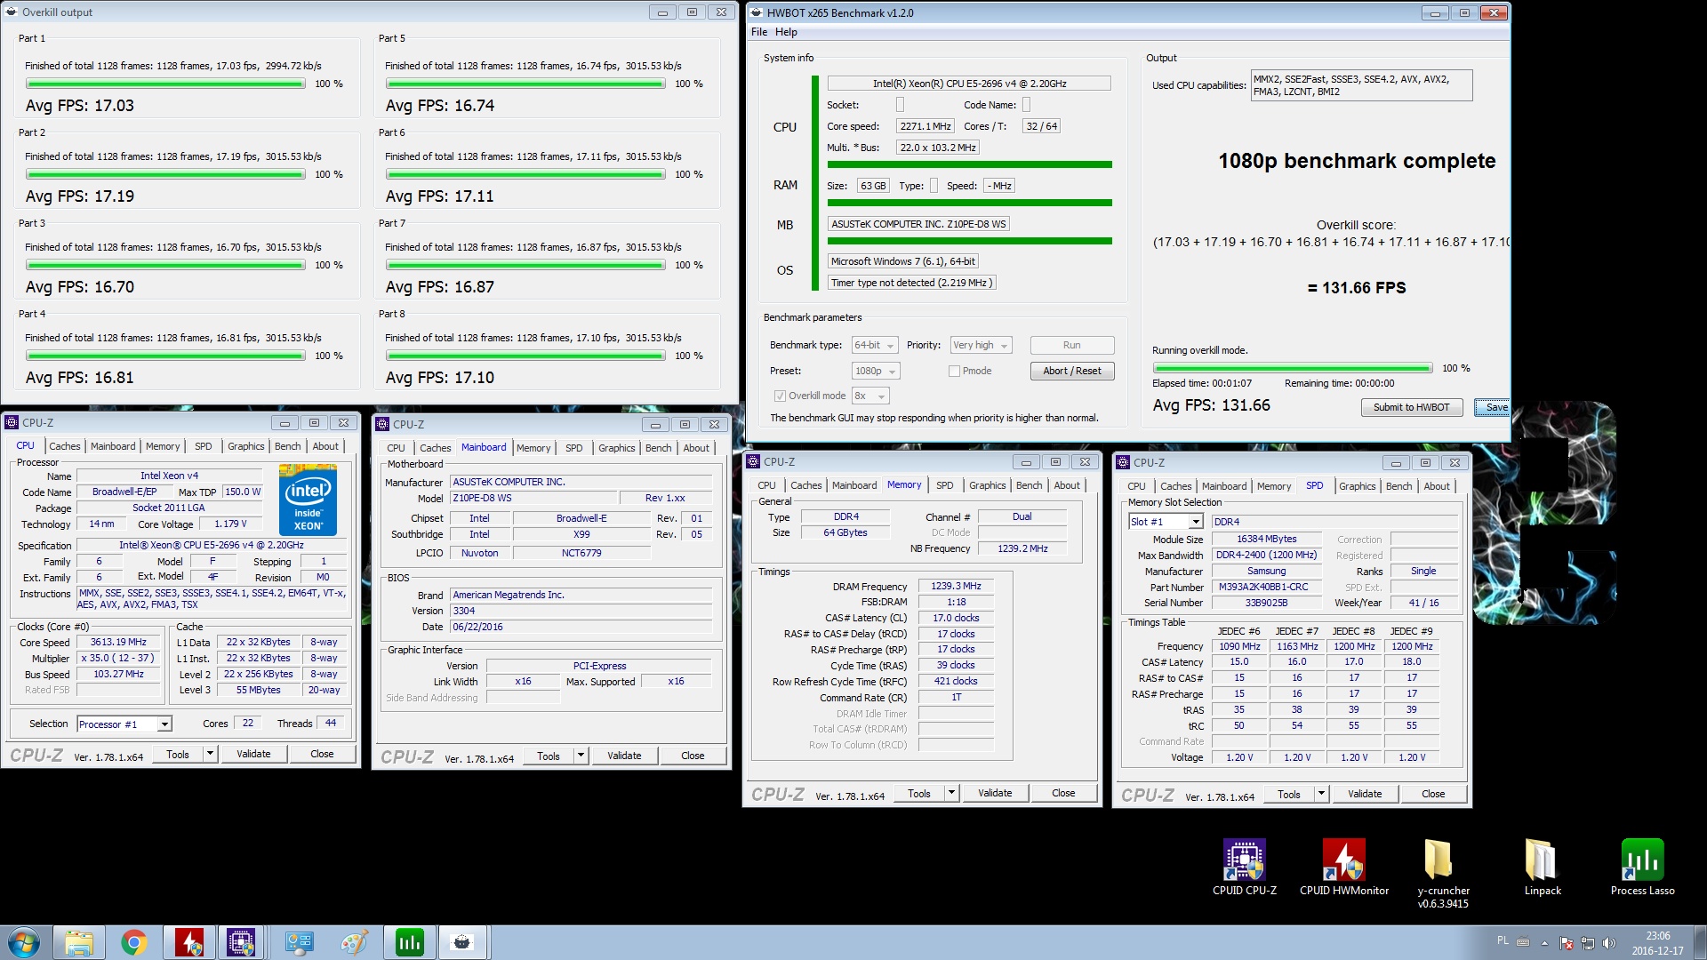Toggle the Pmode checkbox
The width and height of the screenshot is (1707, 960).
(x=954, y=371)
